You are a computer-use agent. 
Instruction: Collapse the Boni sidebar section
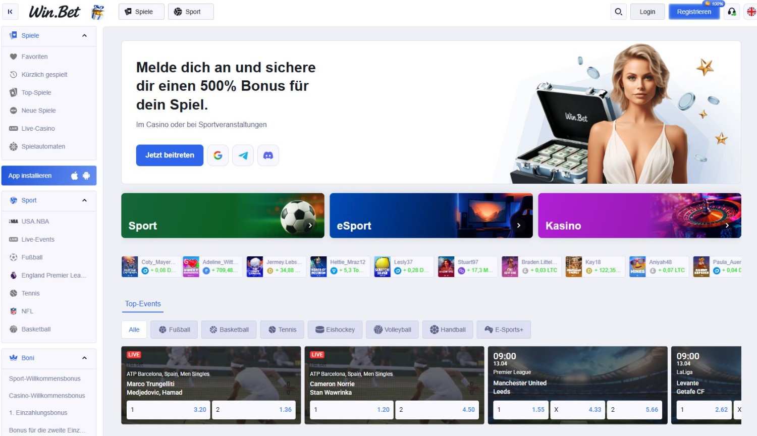click(x=84, y=358)
